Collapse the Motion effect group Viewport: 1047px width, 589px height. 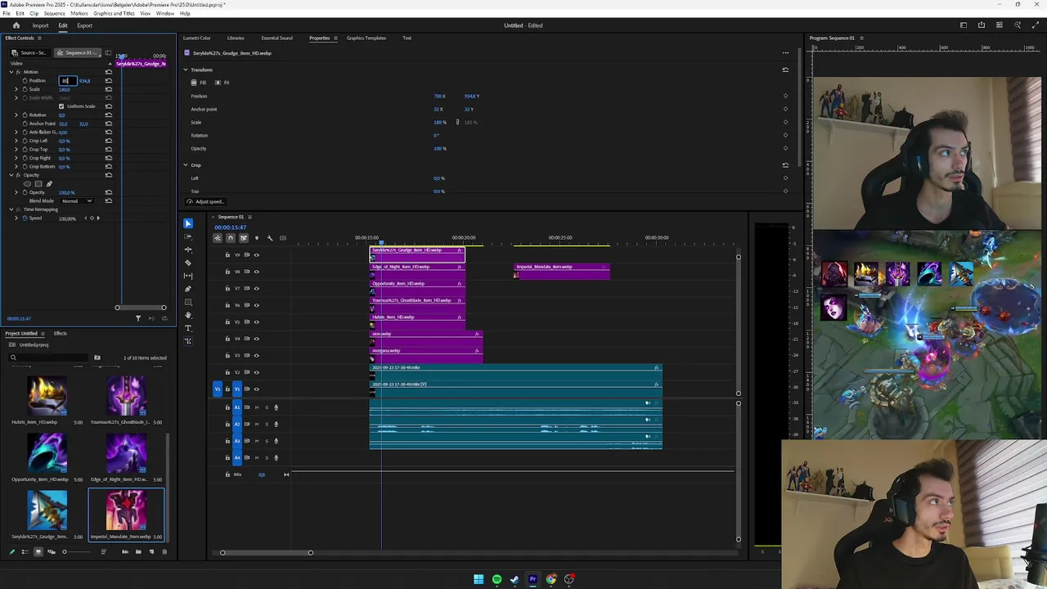click(x=11, y=72)
